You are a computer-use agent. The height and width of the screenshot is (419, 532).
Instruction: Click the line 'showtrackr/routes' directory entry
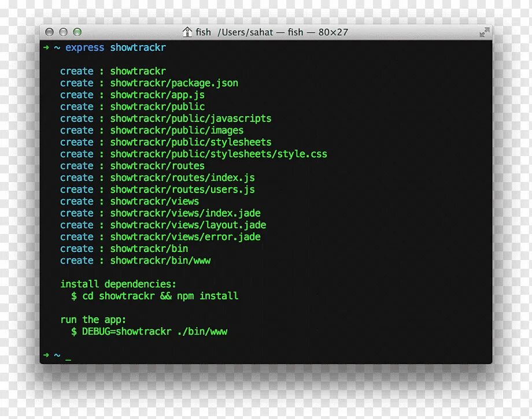click(x=157, y=166)
